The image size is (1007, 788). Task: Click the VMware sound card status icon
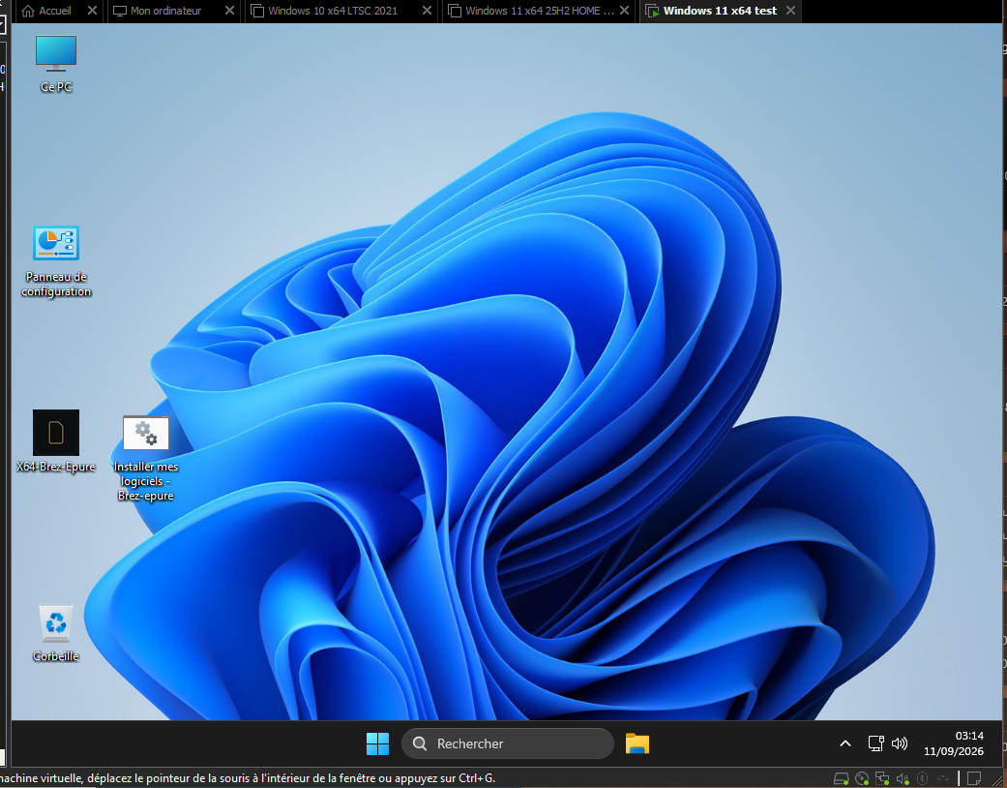coord(903,778)
